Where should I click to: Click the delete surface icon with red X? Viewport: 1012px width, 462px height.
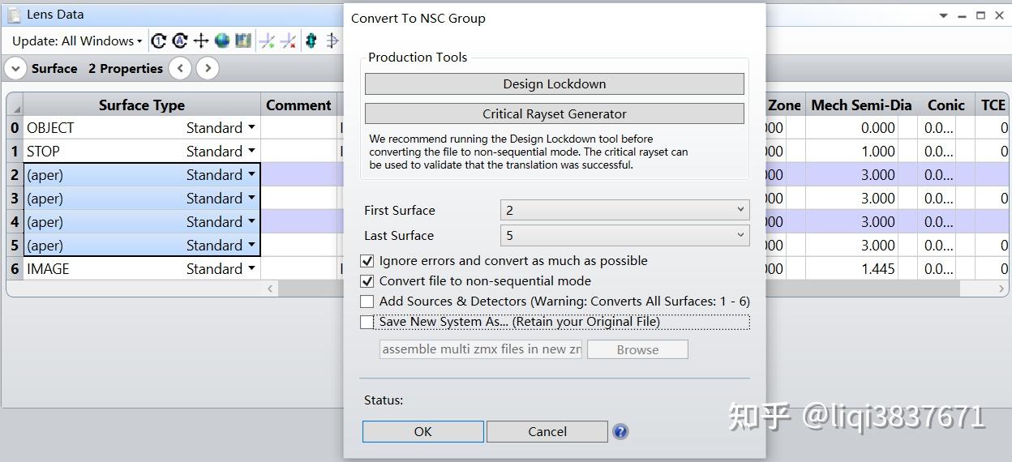[x=288, y=41]
